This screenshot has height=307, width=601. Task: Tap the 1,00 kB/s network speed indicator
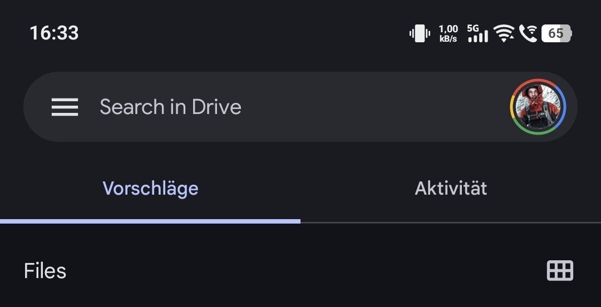pyautogui.click(x=448, y=33)
